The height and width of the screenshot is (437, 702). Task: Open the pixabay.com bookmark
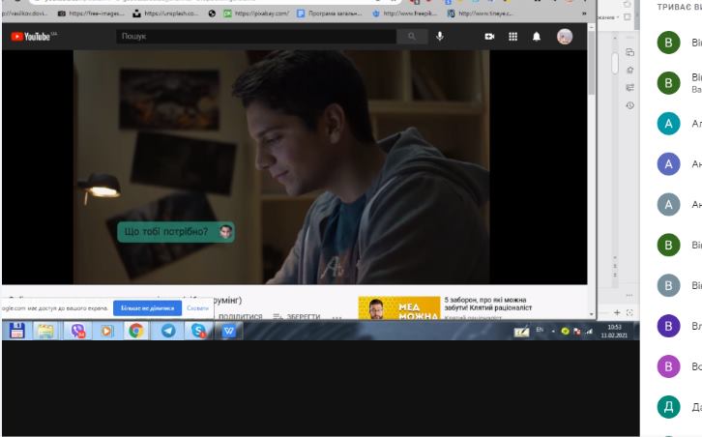(x=256, y=14)
